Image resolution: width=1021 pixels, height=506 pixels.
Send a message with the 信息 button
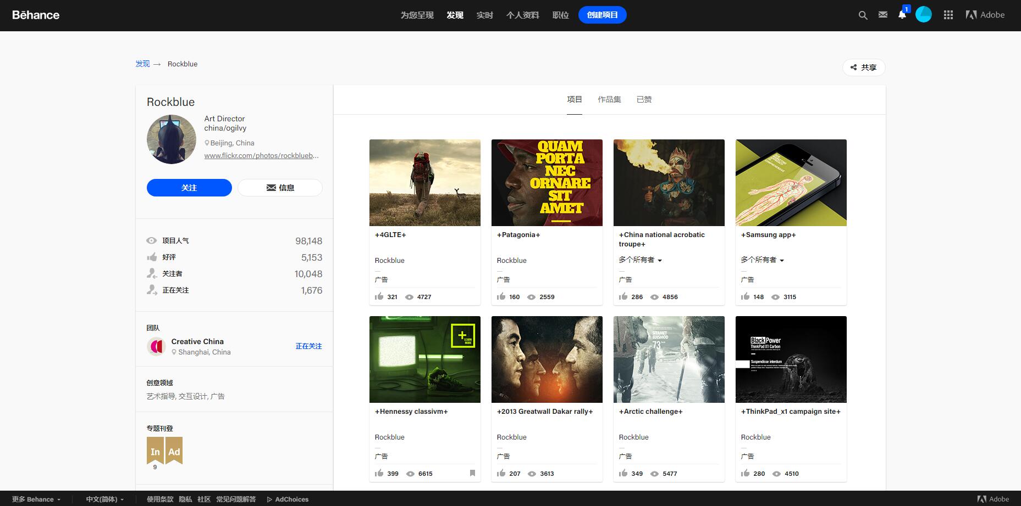tap(280, 188)
